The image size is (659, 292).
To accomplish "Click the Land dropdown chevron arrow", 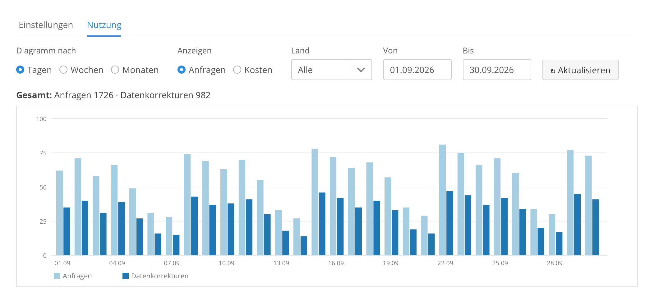I will 361,70.
